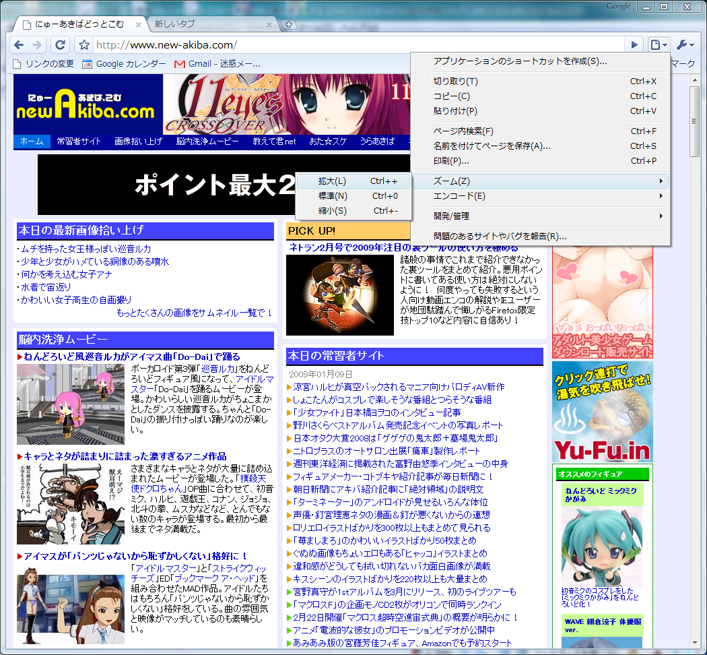707x655 pixels.
Task: Open the page control menu icon
Action: (x=659, y=44)
